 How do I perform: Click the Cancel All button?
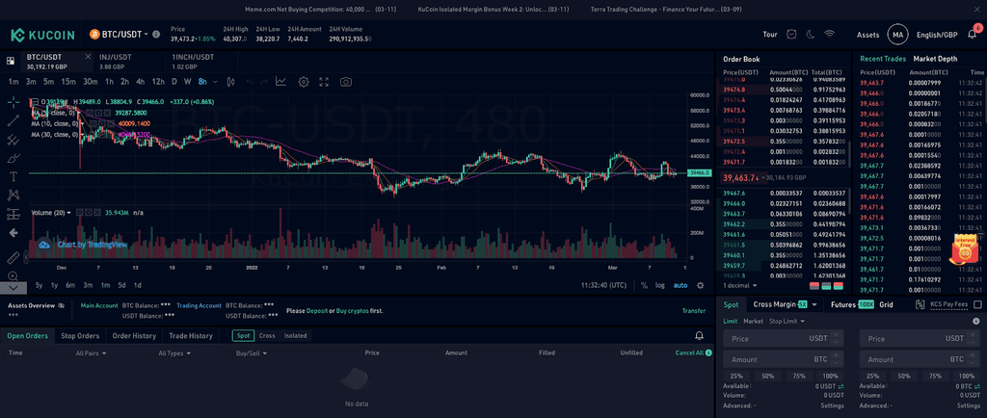tap(689, 353)
